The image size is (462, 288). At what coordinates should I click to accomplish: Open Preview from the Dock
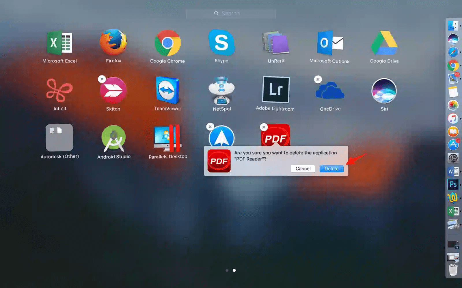click(453, 224)
